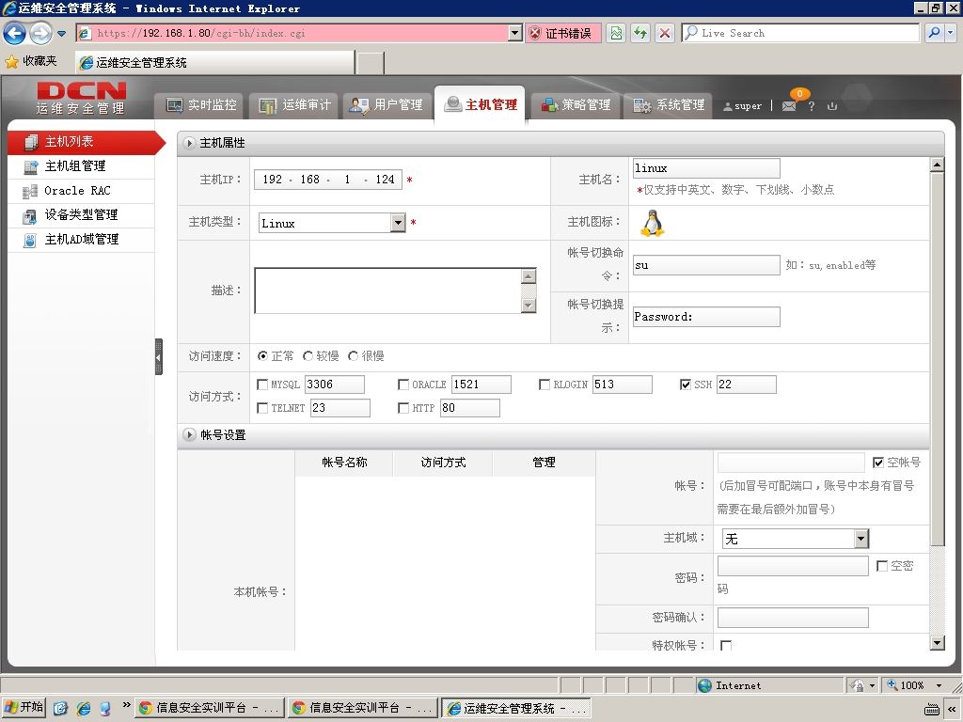Enable the RLOGIN access checkbox

[545, 385]
